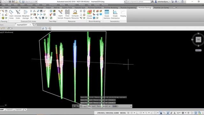This screenshot has width=204, height=115.
Task: Click the Create Blocks tool
Action: [90, 14]
